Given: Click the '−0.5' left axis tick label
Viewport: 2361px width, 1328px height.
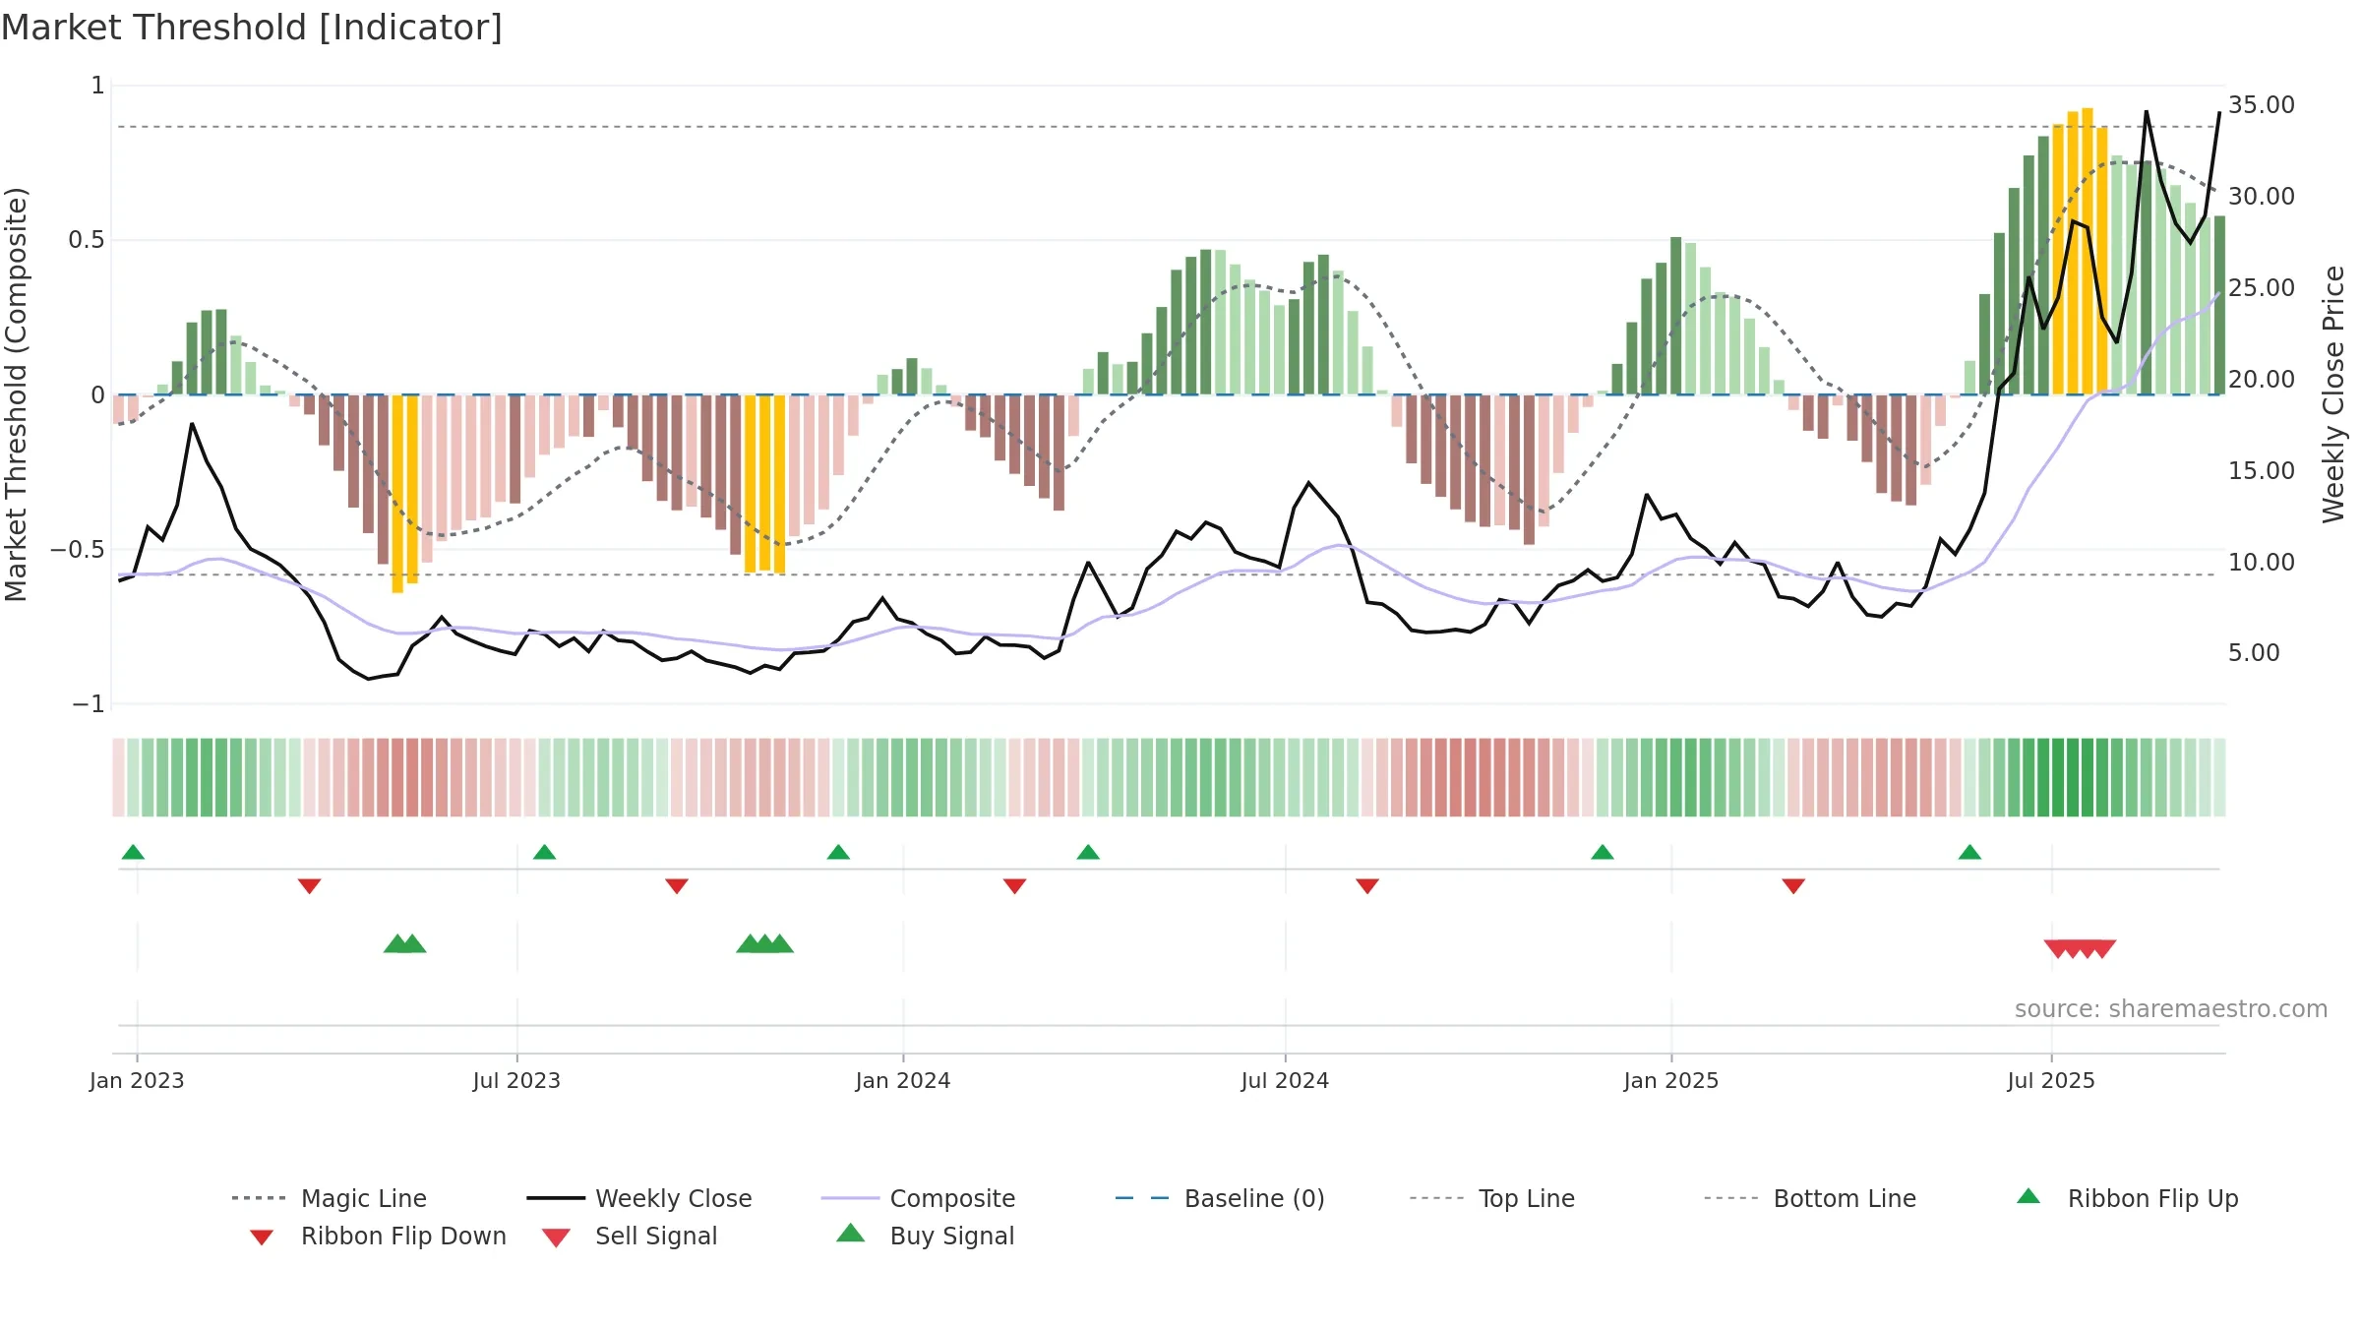Looking at the screenshot, I should tap(78, 549).
